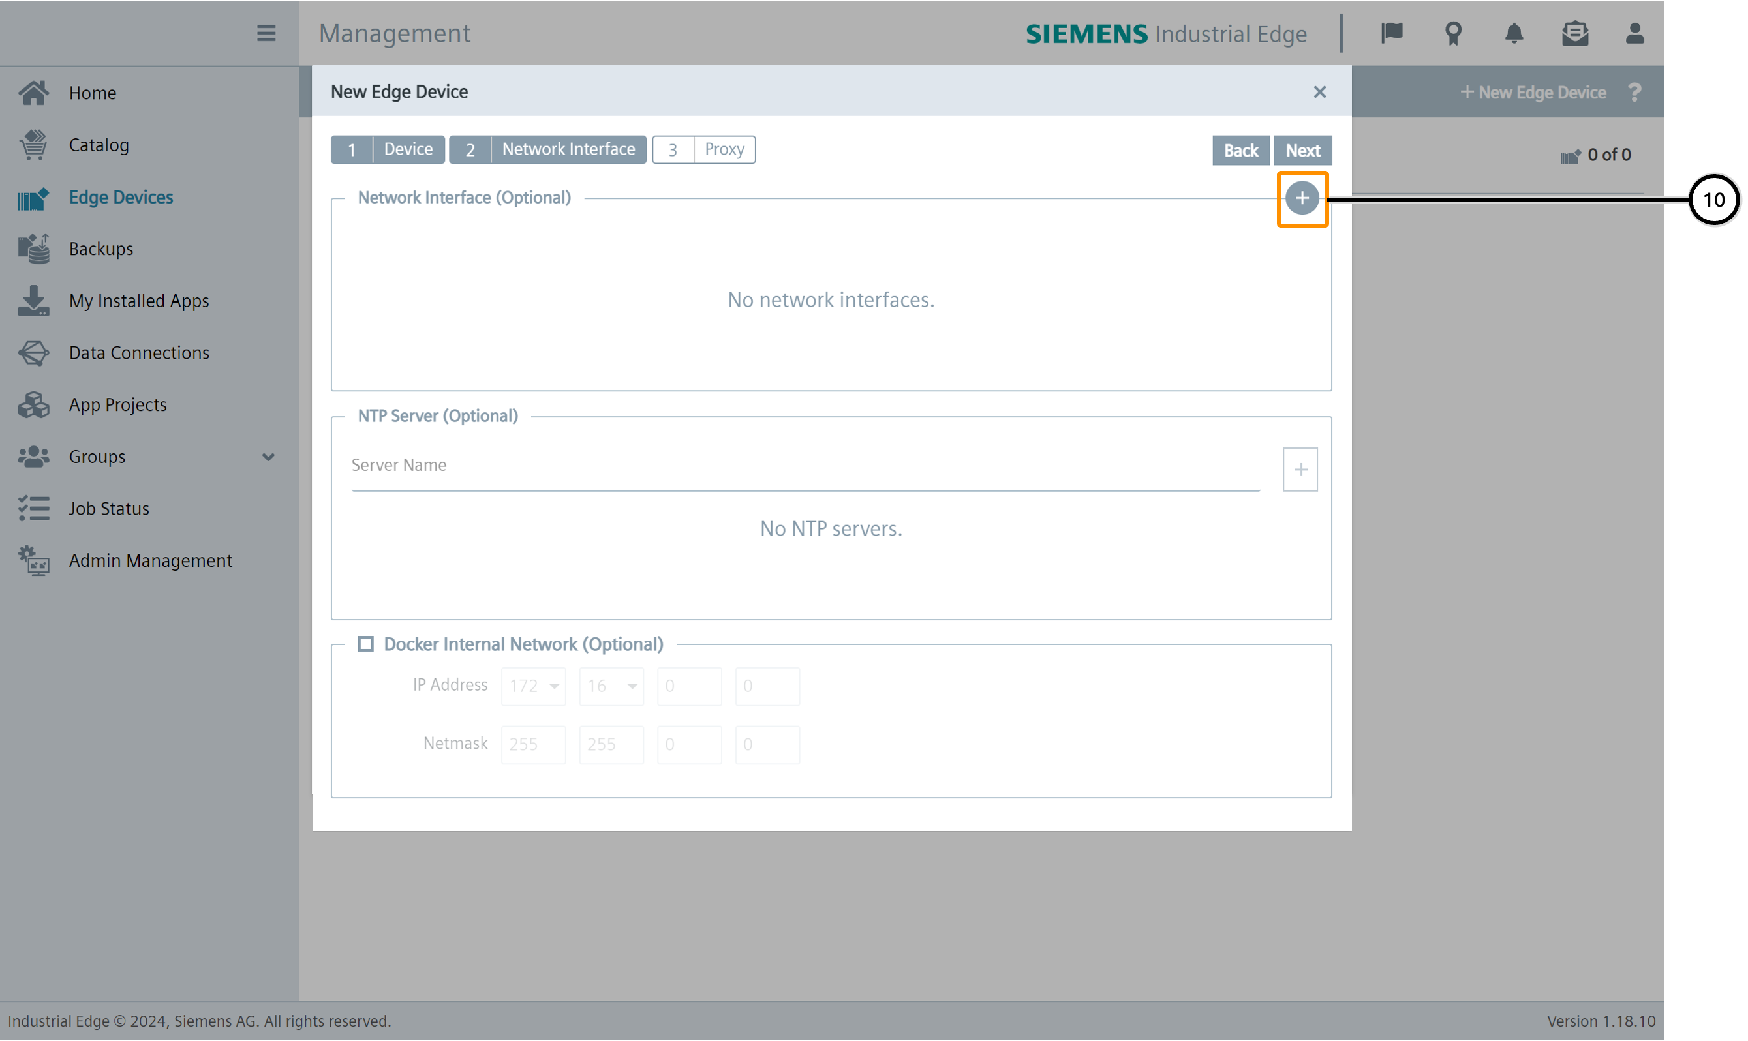
Task: Close the New Edge Device dialog
Action: coord(1319,92)
